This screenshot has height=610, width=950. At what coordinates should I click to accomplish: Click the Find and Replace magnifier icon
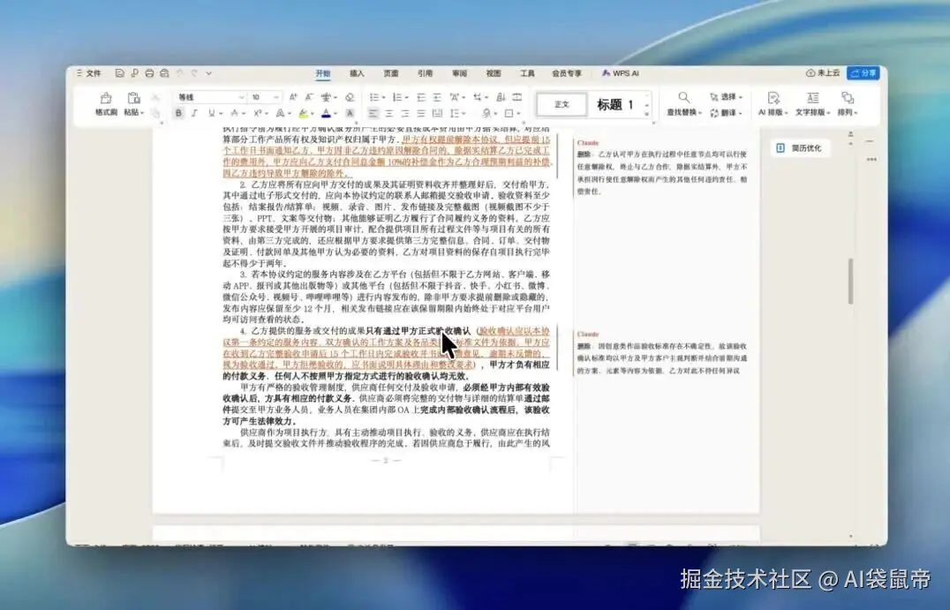click(x=683, y=97)
